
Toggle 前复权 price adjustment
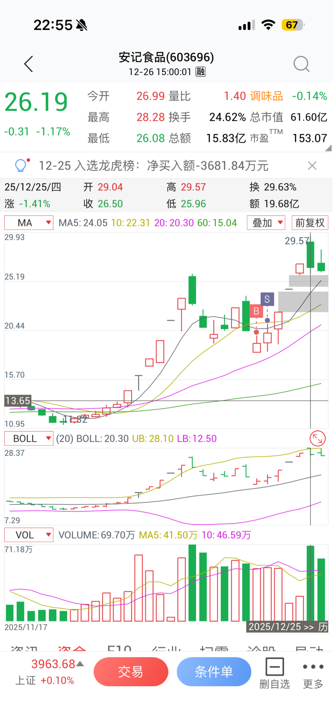pos(310,223)
